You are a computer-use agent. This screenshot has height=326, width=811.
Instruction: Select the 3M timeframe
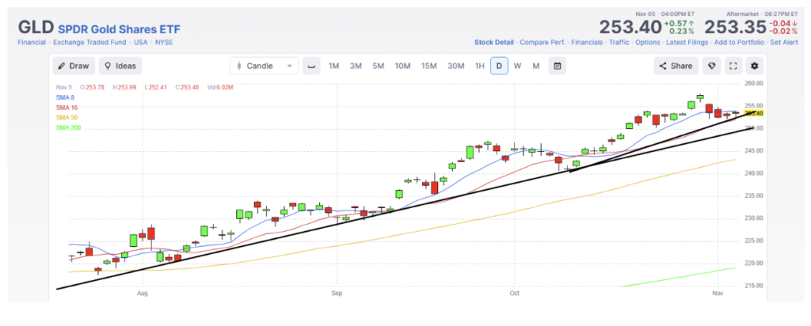[x=356, y=66]
